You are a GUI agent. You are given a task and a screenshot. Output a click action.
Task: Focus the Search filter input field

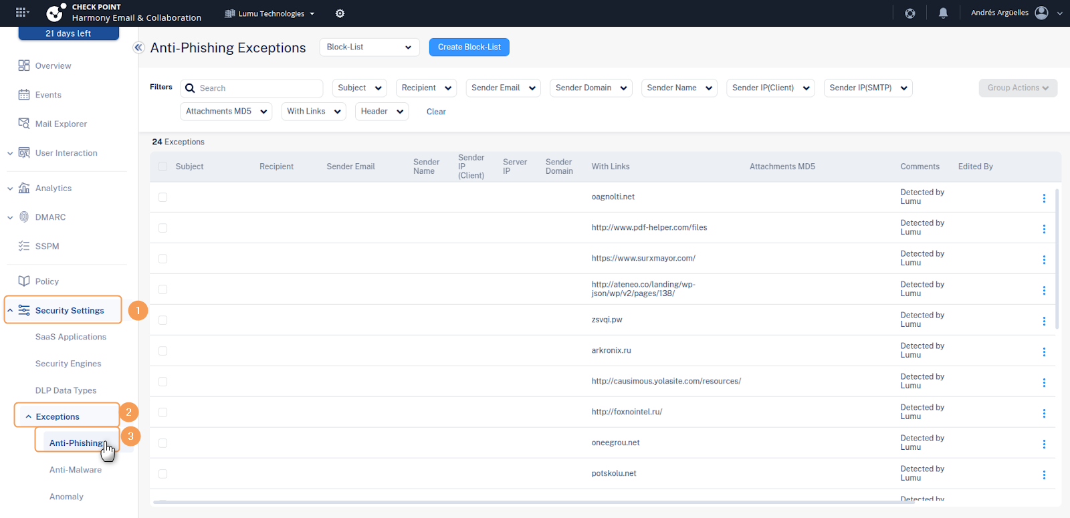[258, 88]
